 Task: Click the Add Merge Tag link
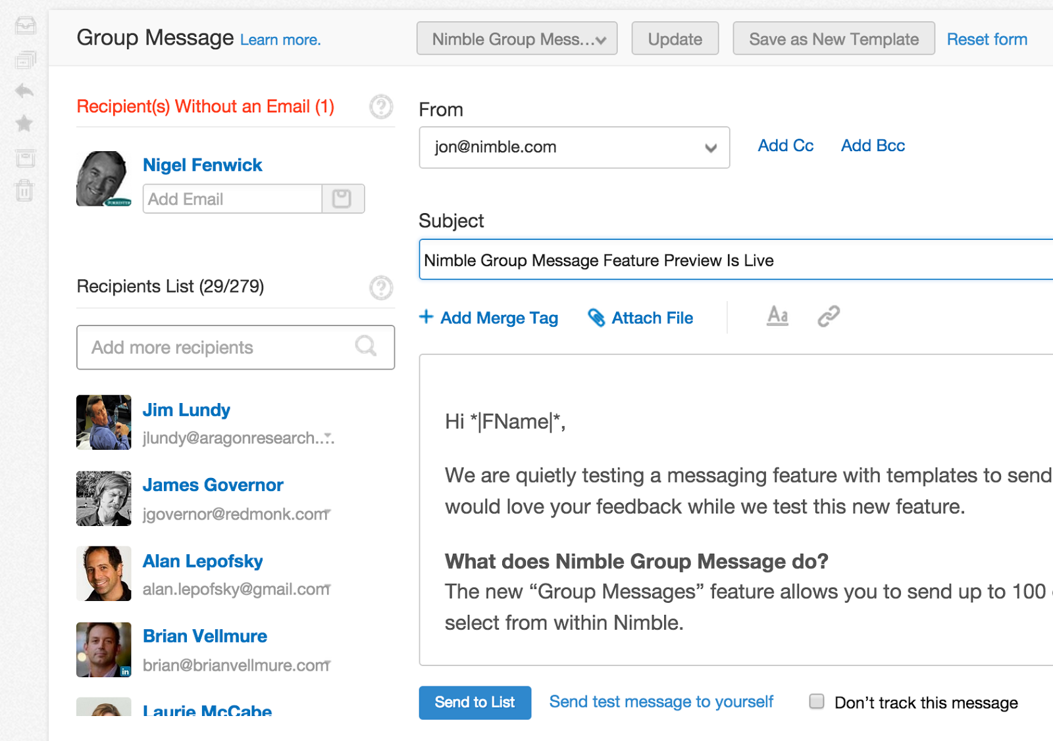(489, 318)
